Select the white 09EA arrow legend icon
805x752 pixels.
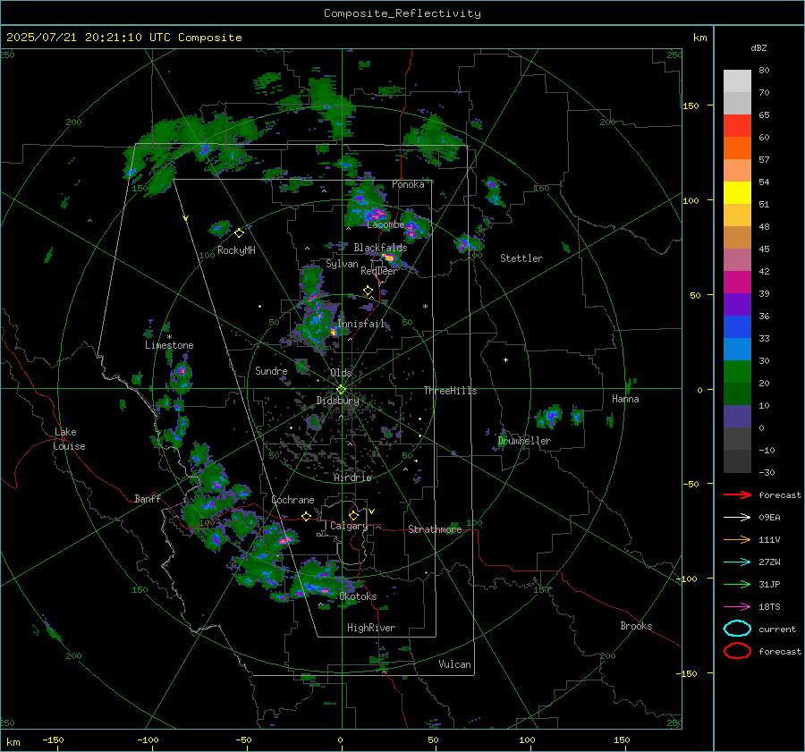(737, 517)
